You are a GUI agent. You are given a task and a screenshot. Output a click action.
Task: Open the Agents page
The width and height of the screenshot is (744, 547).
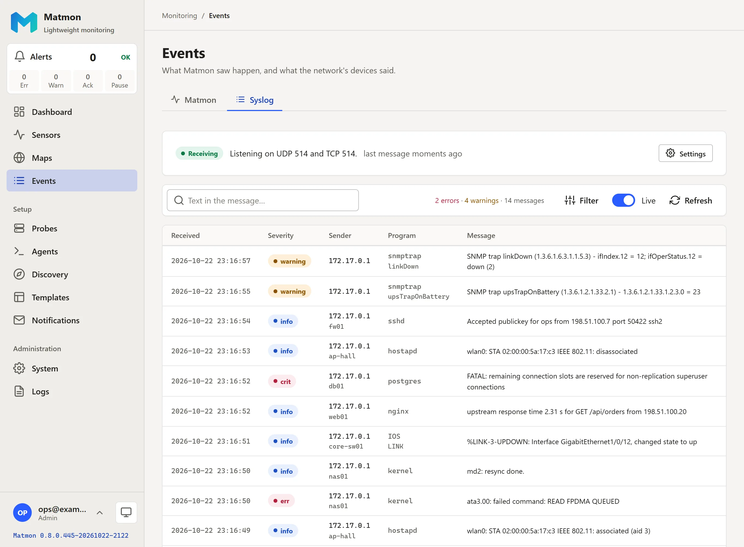[72, 251]
